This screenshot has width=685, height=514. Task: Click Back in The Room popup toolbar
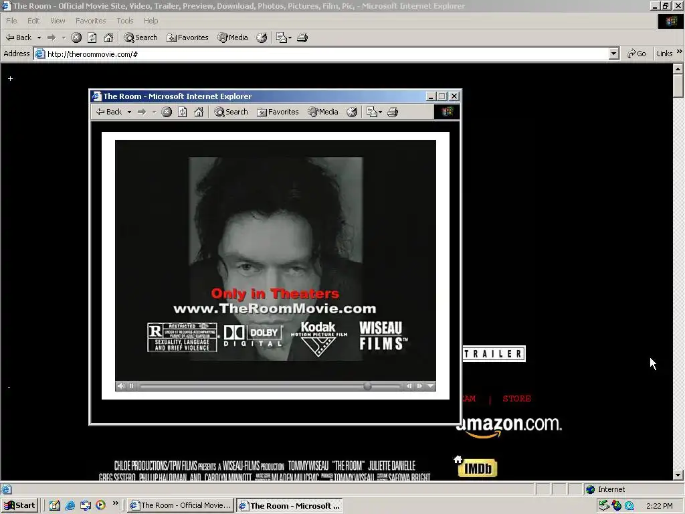tap(109, 112)
